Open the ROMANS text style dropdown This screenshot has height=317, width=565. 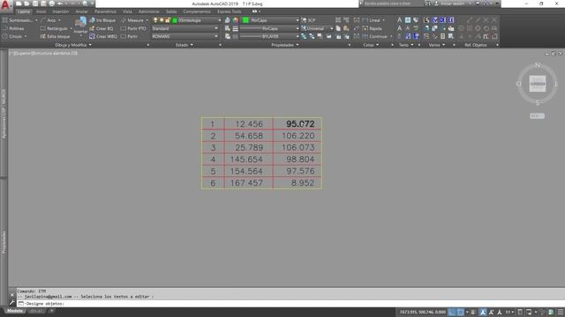(185, 36)
